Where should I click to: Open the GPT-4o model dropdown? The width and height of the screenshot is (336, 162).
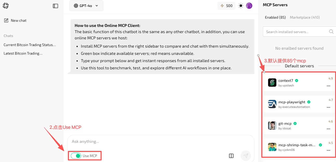pyautogui.click(x=86, y=6)
